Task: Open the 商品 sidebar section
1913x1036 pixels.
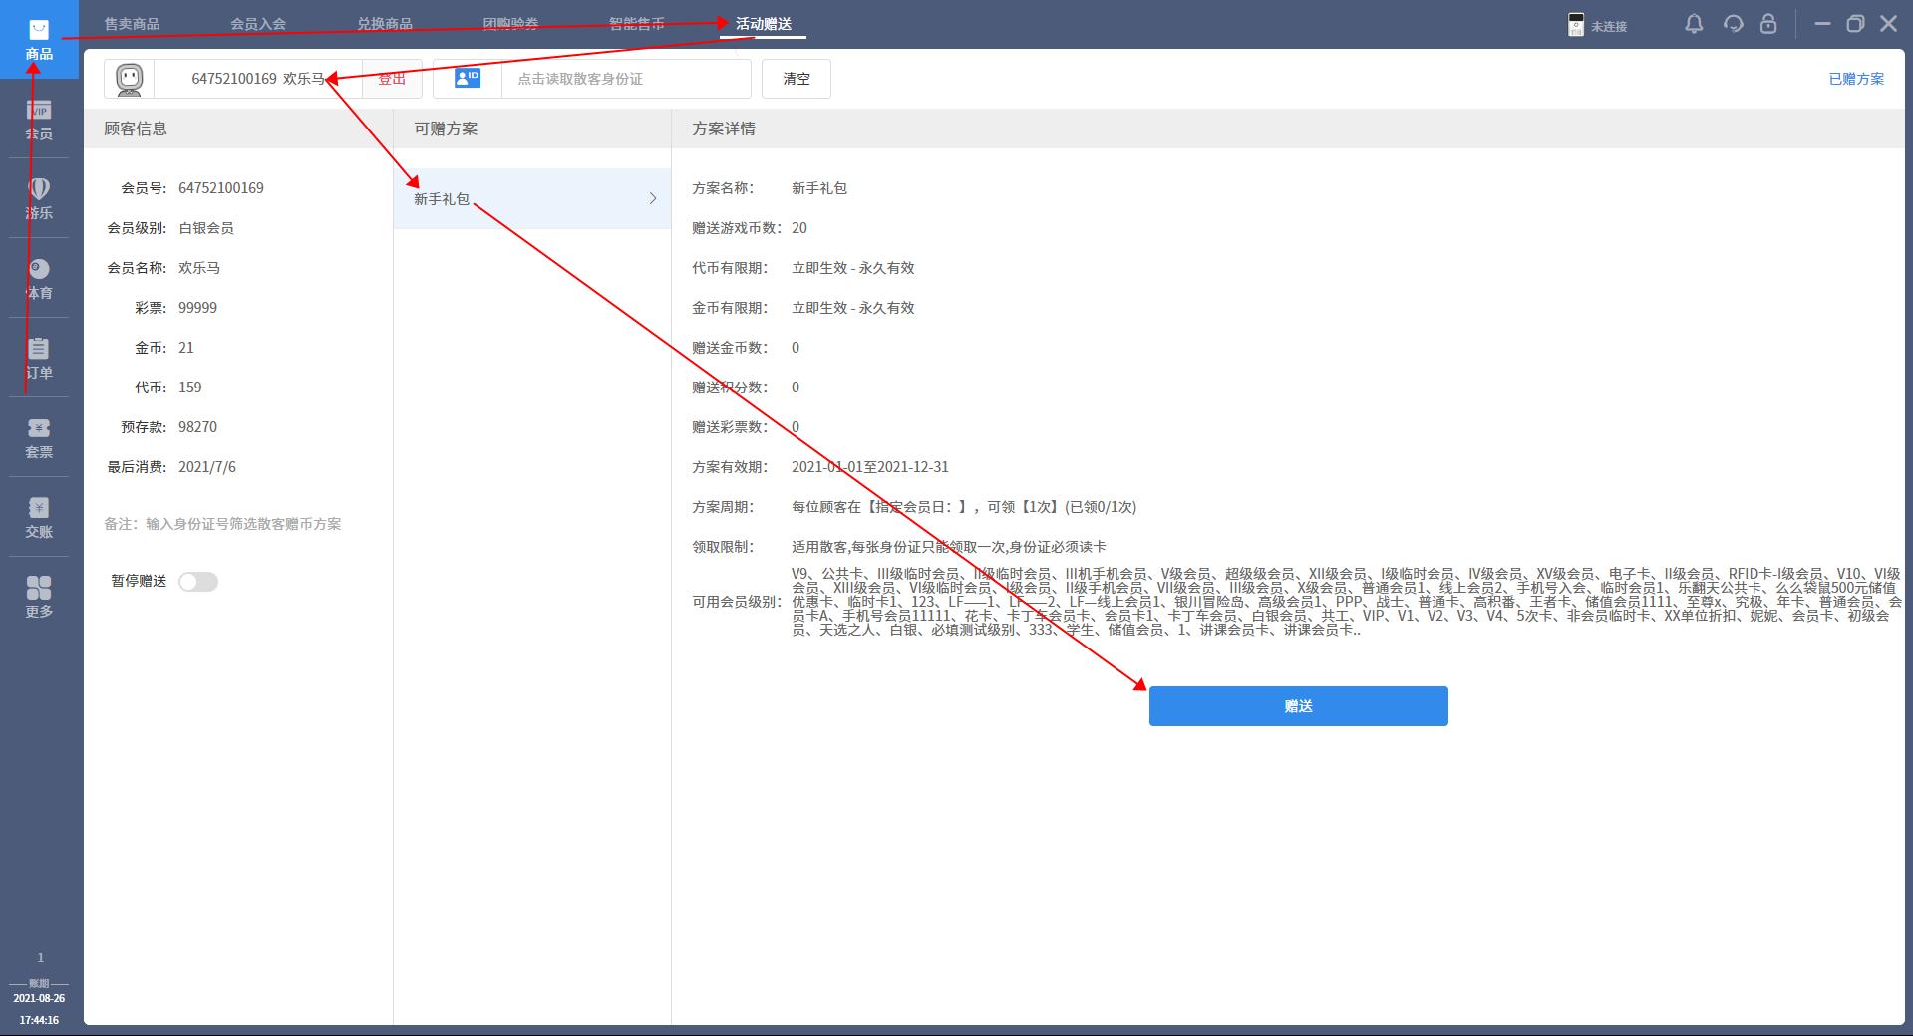Action: coord(39,40)
